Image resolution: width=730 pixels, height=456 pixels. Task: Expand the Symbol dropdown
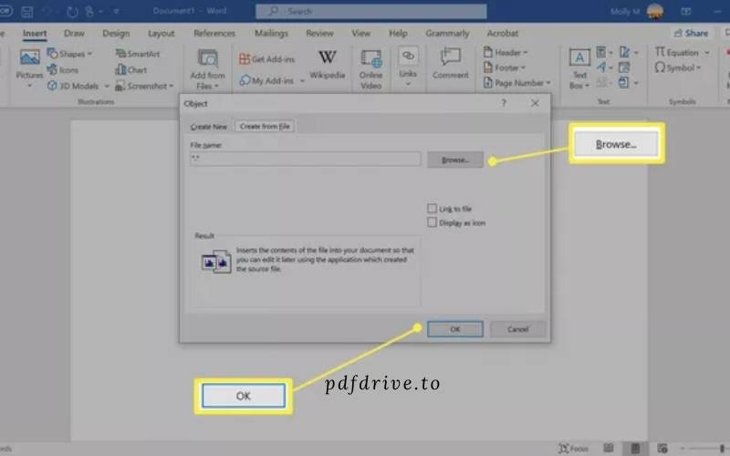click(x=698, y=67)
